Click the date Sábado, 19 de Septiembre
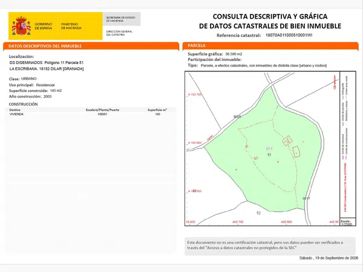This screenshot has height=272, width=363. click(329, 258)
